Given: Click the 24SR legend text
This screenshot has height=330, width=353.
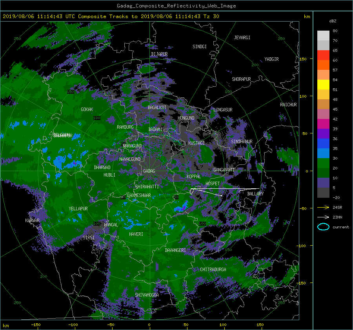Looking at the screenshot, I should 337,208.
